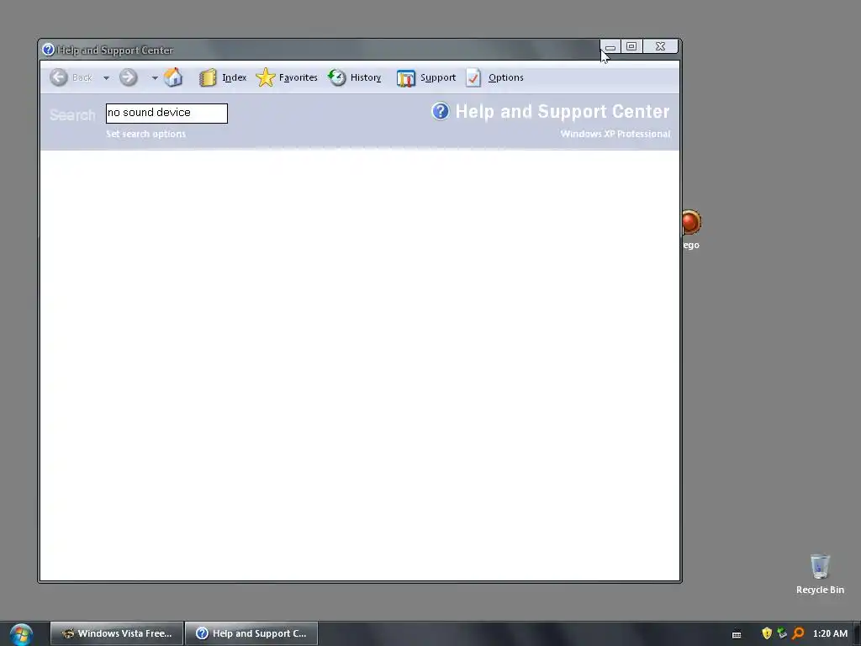
Task: Go back using the Back arrow button
Action: coord(59,77)
